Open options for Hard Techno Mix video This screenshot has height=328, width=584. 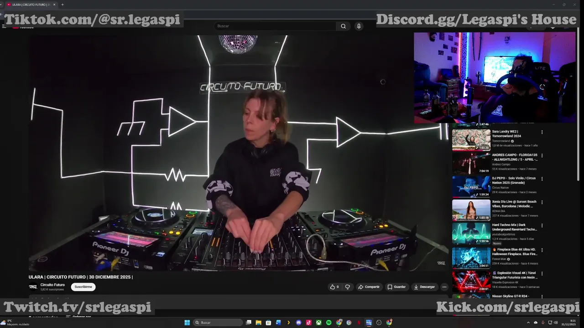pyautogui.click(x=542, y=225)
